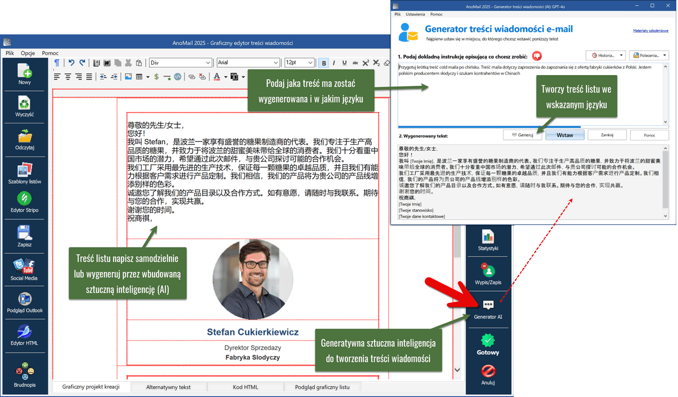This screenshot has height=397, width=678.
Task: Switch to Podgląd graficzny listu tab
Action: pos(321,387)
